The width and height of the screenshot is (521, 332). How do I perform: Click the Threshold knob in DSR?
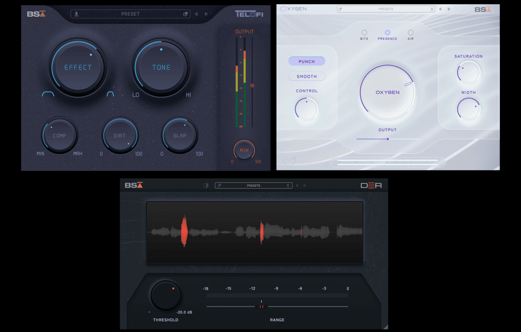coord(166,296)
